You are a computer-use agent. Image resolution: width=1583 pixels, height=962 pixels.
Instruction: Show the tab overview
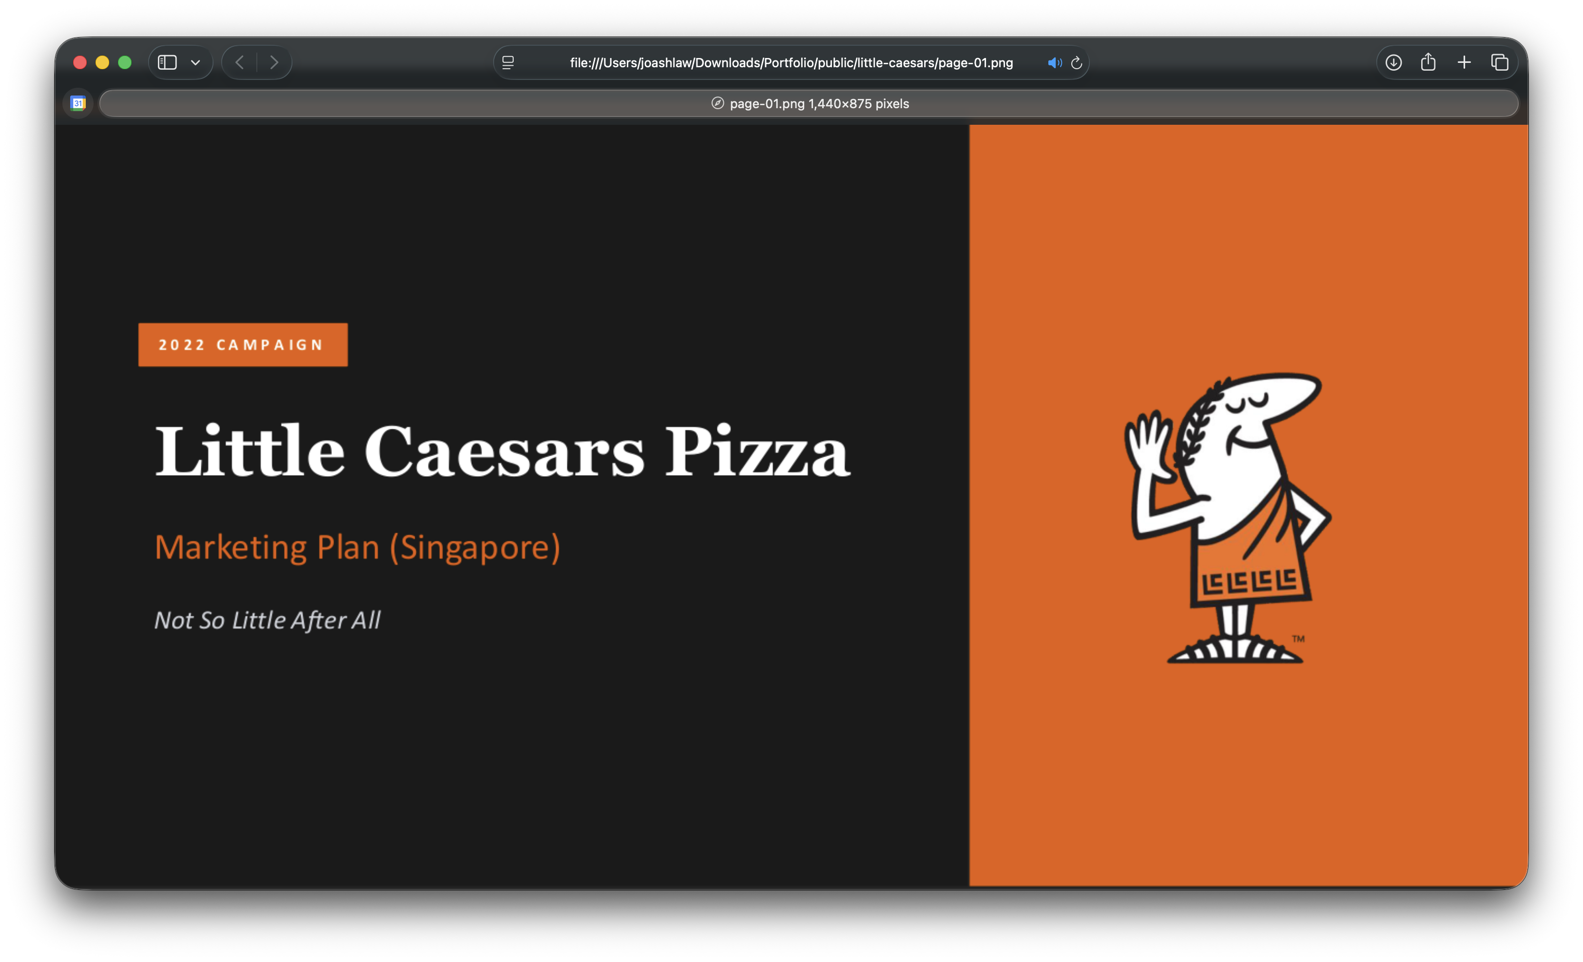(1500, 62)
